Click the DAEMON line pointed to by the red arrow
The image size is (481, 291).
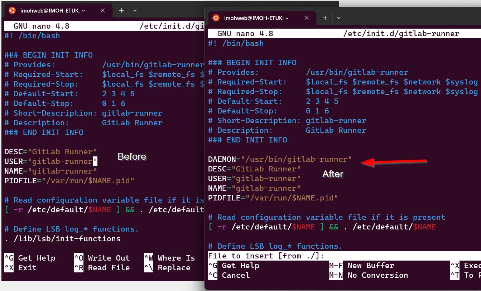pyautogui.click(x=279, y=159)
